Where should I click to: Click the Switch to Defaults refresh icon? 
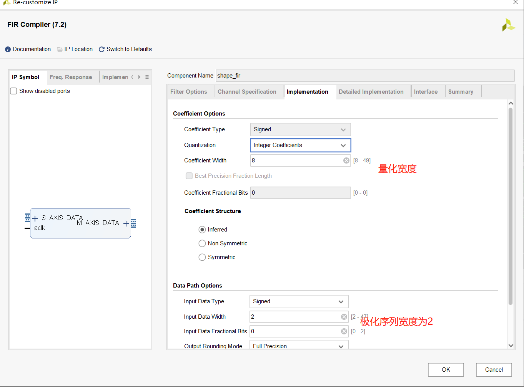click(101, 50)
